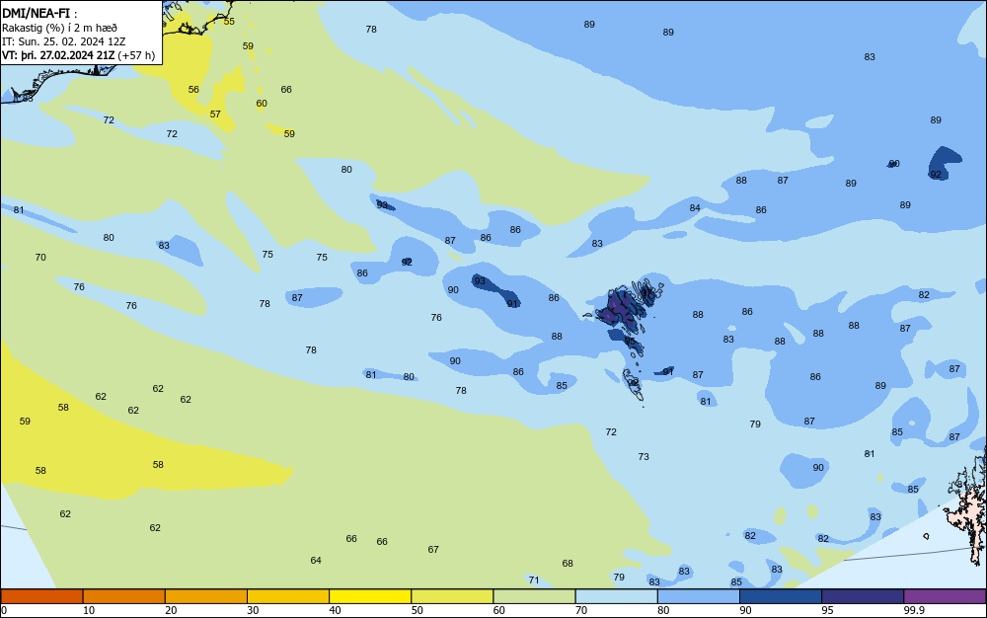Screen dimensions: 987x618
Task: Pick the 20–30 amber legend swatch
Action: click(x=206, y=596)
